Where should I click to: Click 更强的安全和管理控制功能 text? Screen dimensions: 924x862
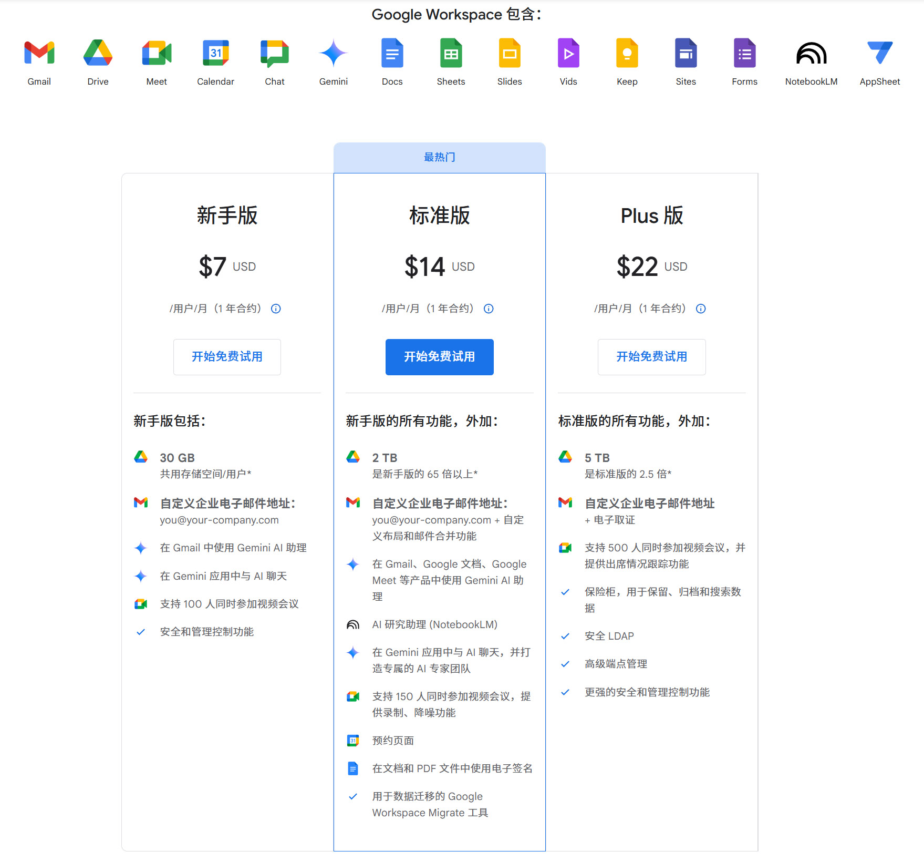(647, 692)
